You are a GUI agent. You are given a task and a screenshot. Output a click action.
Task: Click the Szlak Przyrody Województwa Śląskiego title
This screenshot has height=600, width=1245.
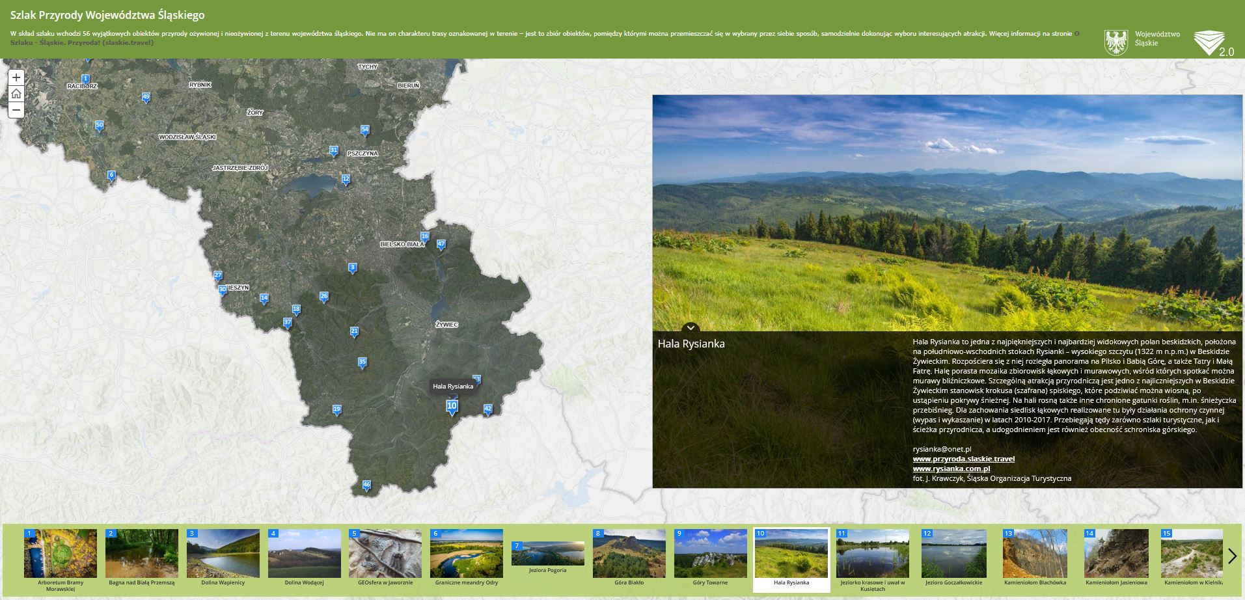coord(108,14)
